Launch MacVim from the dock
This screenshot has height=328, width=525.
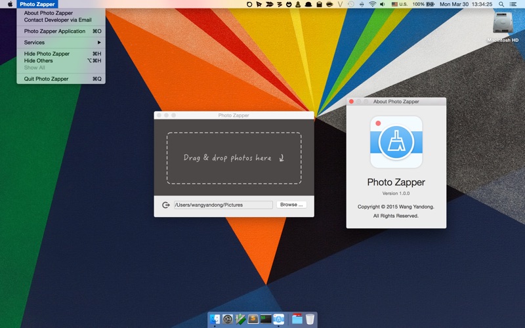pos(240,319)
